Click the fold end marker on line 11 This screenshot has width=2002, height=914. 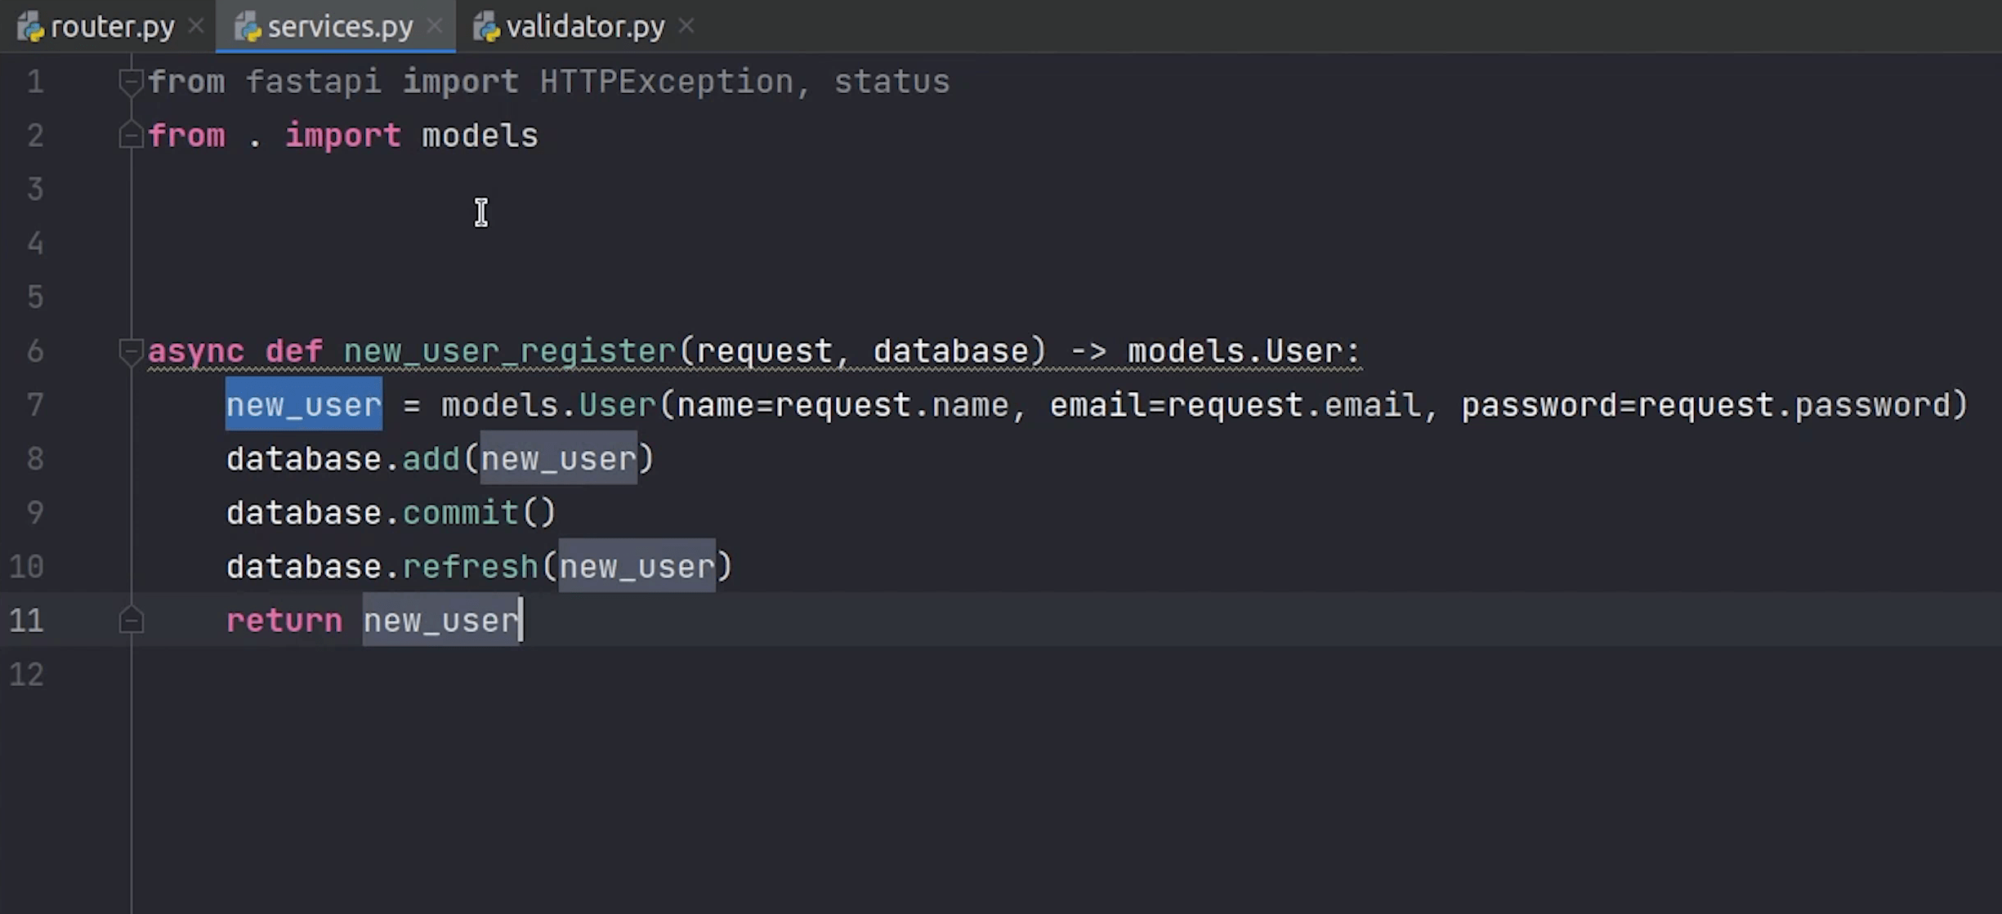[131, 621]
